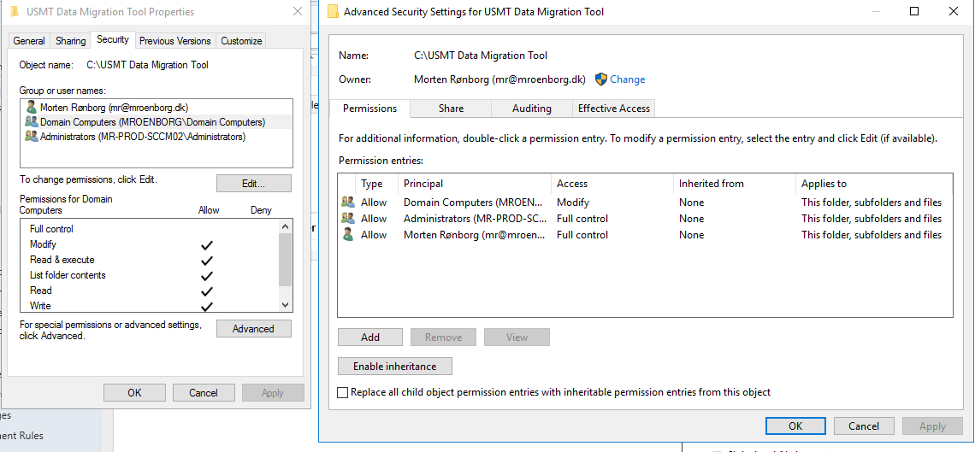The height and width of the screenshot is (452, 975).
Task: Click the Read permission row label
Action: [40, 291]
